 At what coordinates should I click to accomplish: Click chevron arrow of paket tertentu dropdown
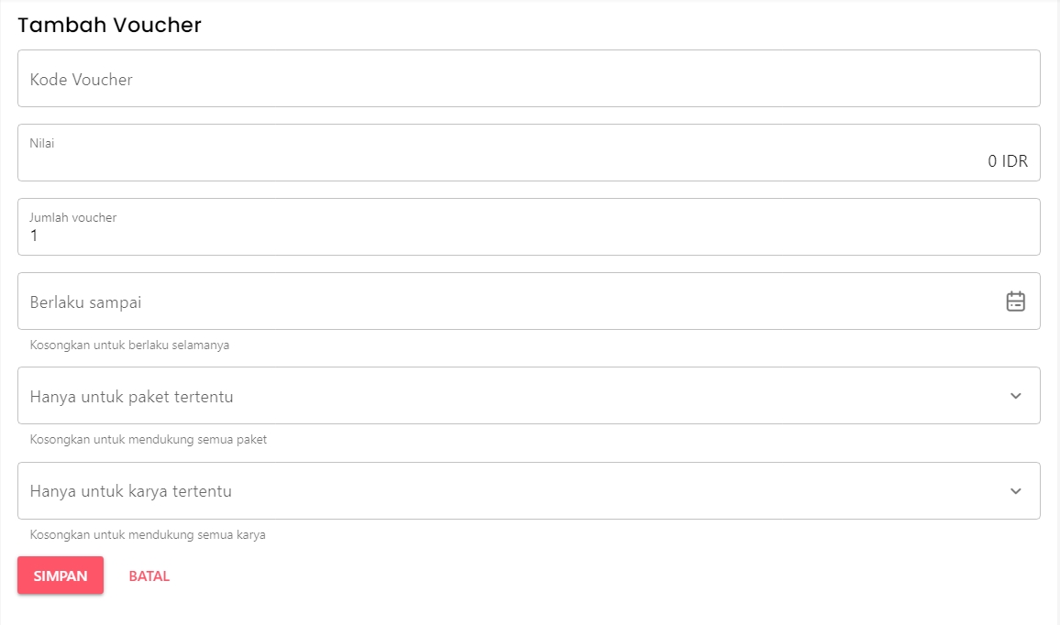[1015, 396]
